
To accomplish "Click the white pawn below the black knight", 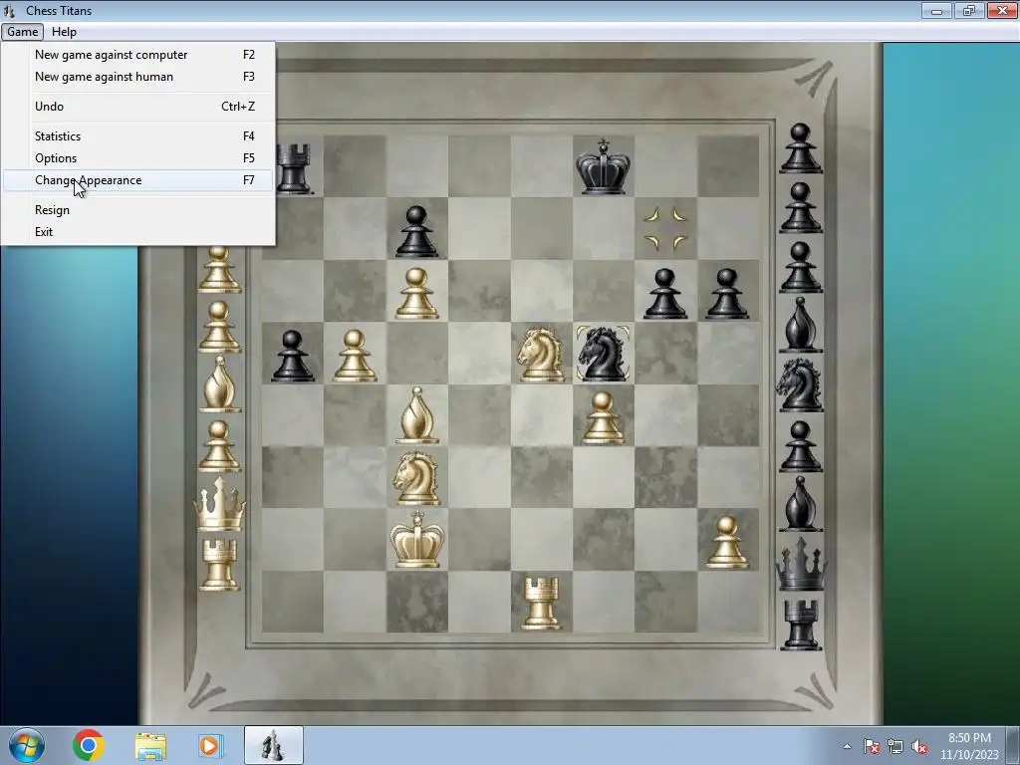I will pos(603,417).
